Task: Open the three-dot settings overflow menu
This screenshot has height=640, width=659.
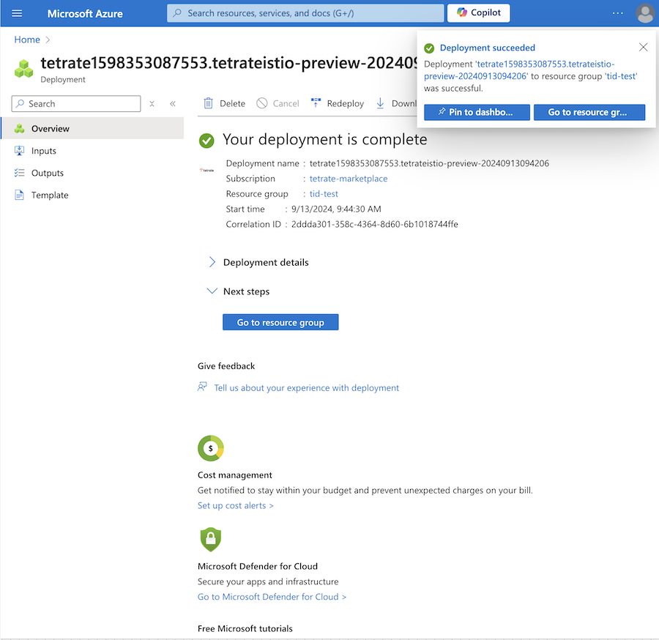Action: click(x=618, y=13)
